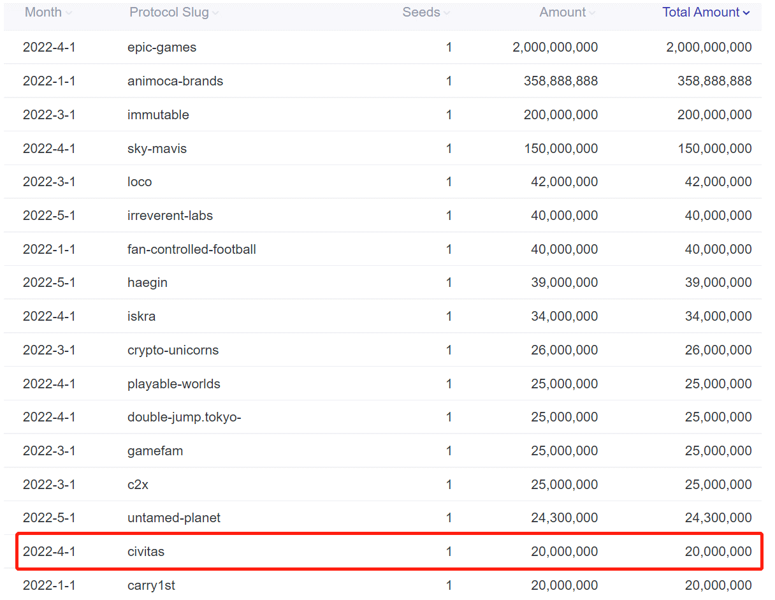
Task: Select the 26,000,000 Amount for crypto-unicorns
Action: [x=565, y=350]
